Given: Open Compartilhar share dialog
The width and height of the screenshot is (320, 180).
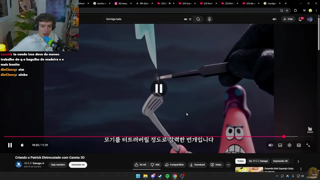Looking at the screenshot, I should pos(174,165).
